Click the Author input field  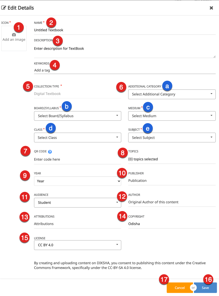coord(172,202)
